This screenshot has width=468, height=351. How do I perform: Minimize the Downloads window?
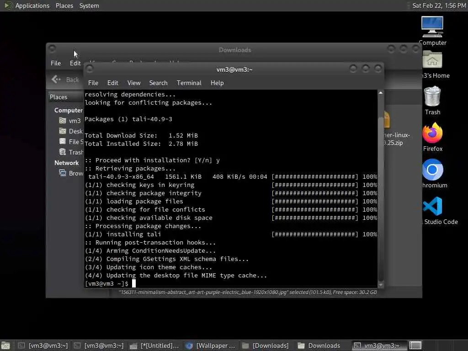[x=391, y=48]
